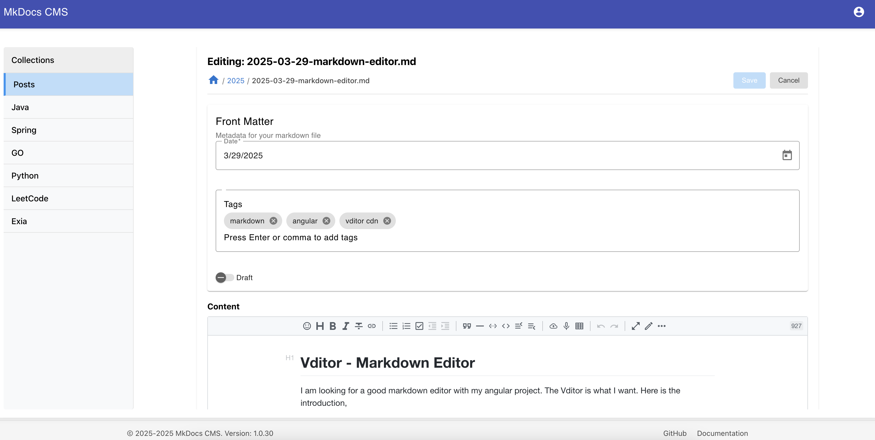The width and height of the screenshot is (875, 440).
Task: Select the Java collection
Action: [68, 107]
